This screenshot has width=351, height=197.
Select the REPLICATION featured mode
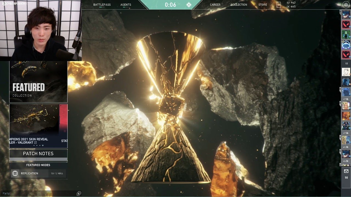38,173
